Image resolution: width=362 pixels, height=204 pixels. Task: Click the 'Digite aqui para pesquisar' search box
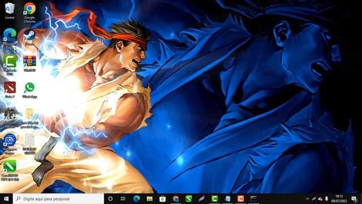tap(58, 199)
